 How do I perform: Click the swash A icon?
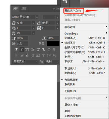[x=33, y=56]
